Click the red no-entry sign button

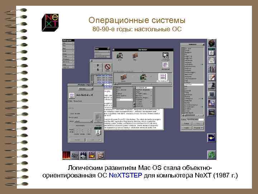107,67
